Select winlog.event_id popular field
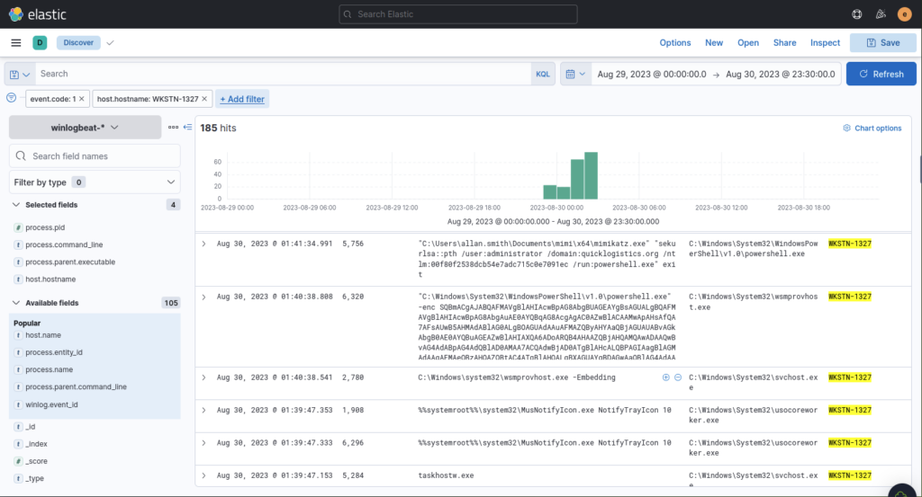Screen dimensions: 922x497 point(51,404)
